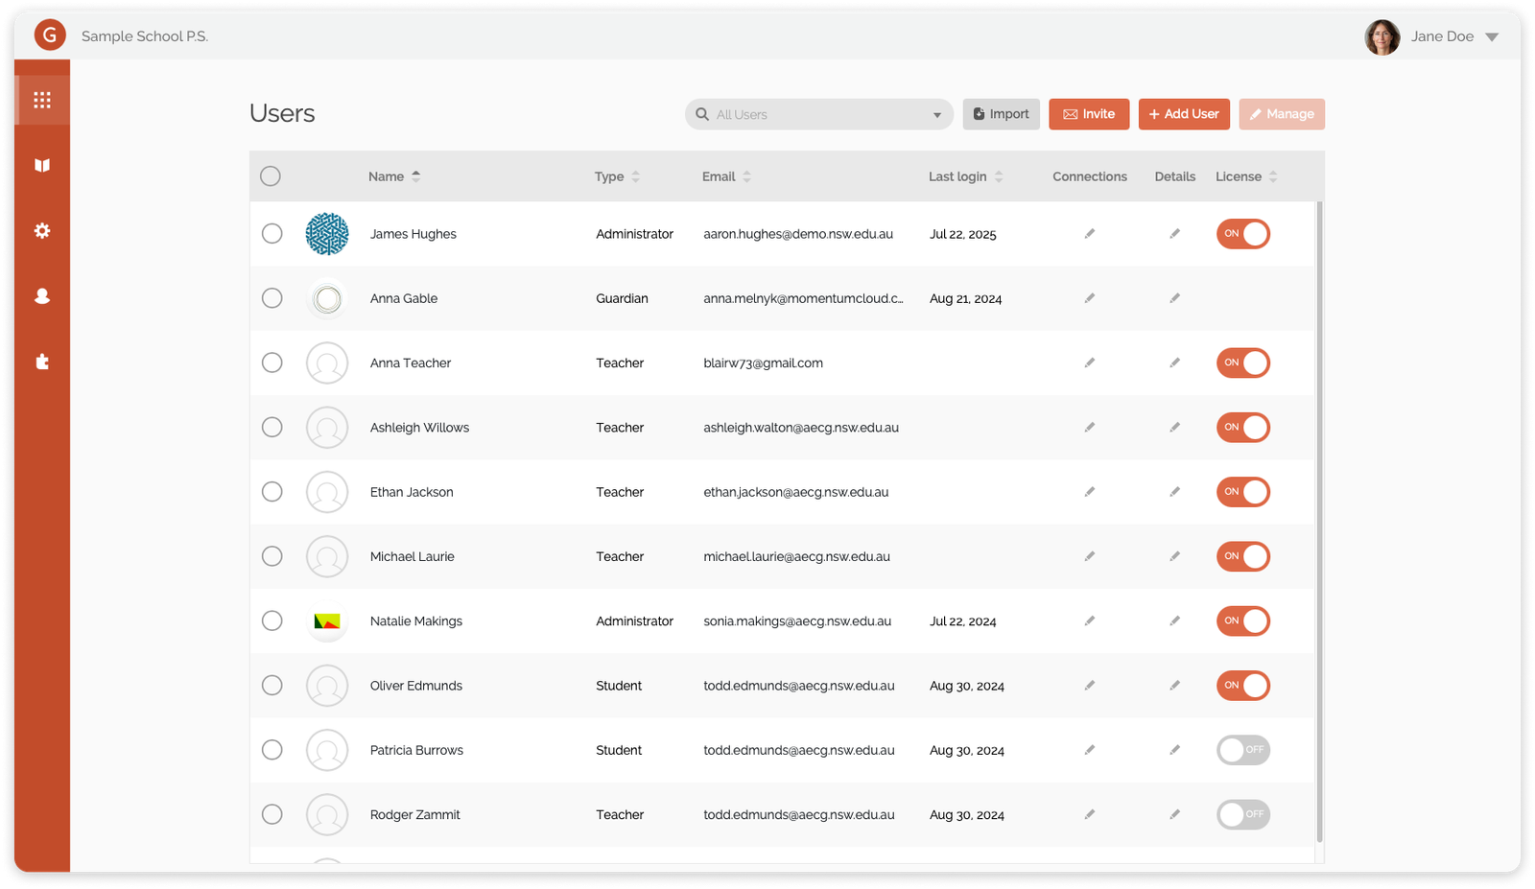Click the search magnifier in the user filter
The width and height of the screenshot is (1535, 889).
coord(702,114)
